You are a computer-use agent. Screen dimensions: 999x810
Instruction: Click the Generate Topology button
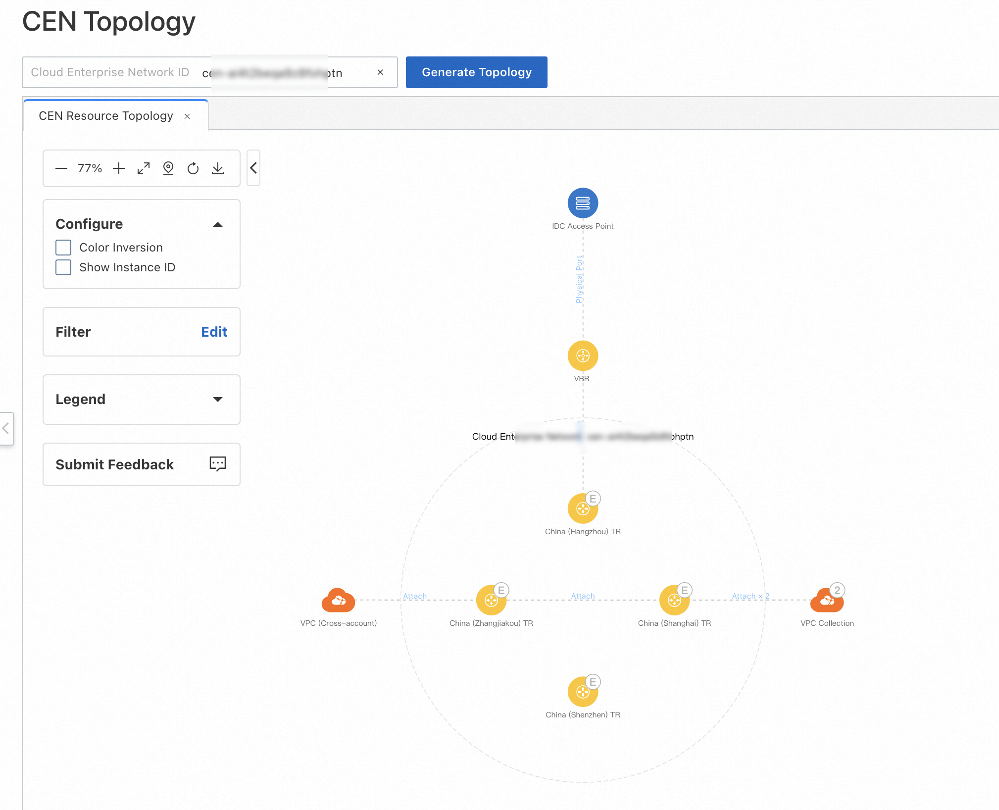(x=476, y=72)
